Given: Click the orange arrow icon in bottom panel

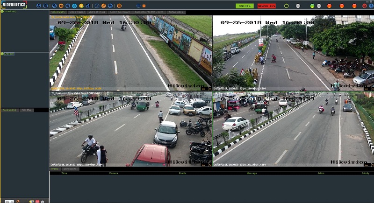Looking at the screenshot, I should coord(18,201).
